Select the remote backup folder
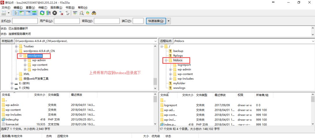Image resolution: width=315 pixels, height=138 pixels. pyautogui.click(x=178, y=51)
